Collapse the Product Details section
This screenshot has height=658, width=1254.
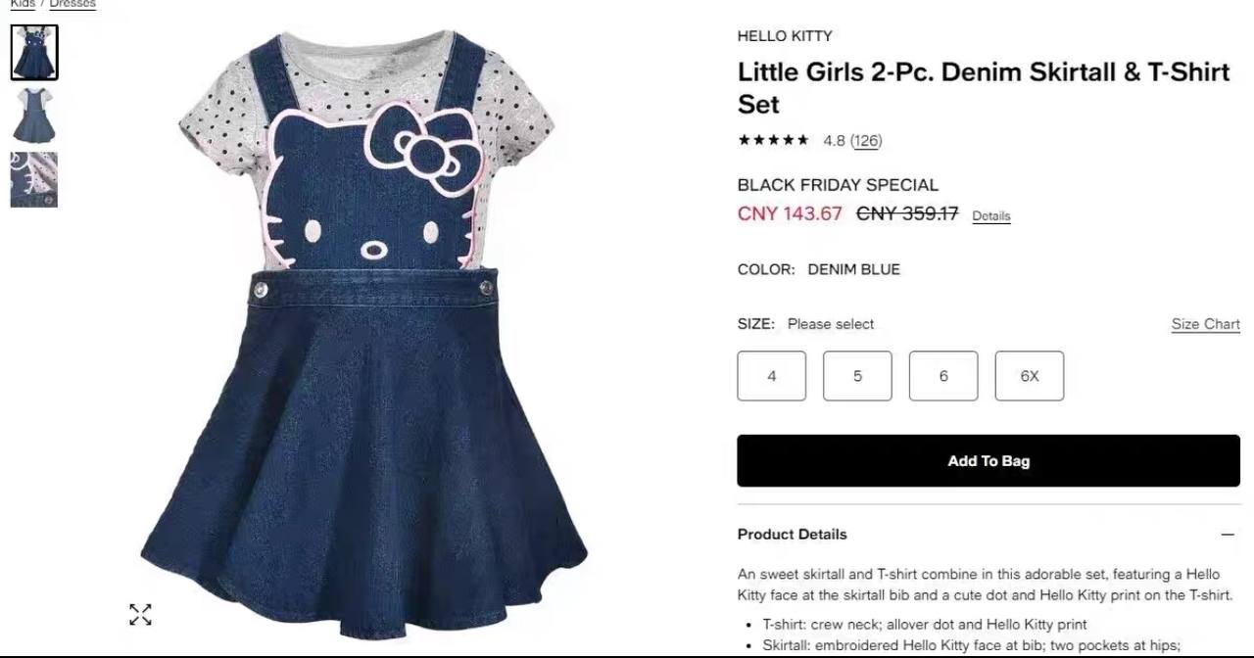tap(1228, 535)
